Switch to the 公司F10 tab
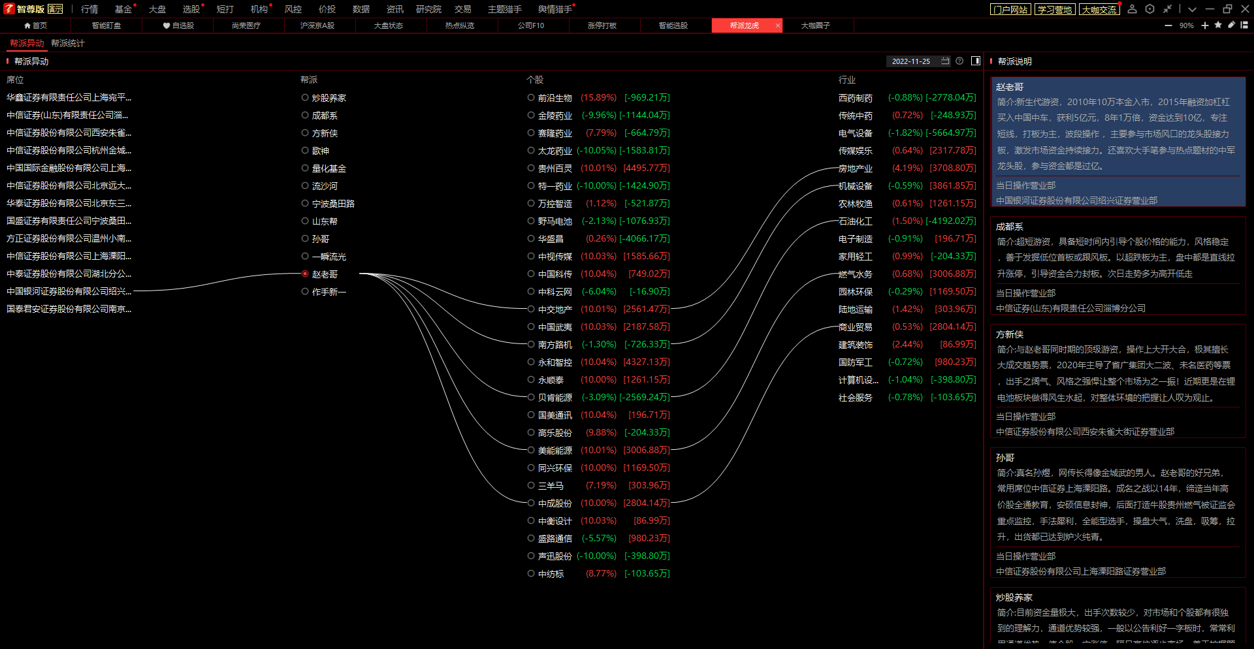1254x649 pixels. tap(531, 25)
